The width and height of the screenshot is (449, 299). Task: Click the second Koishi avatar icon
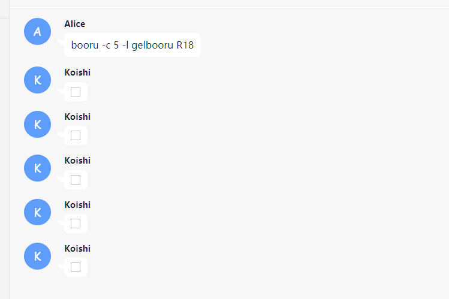(38, 125)
